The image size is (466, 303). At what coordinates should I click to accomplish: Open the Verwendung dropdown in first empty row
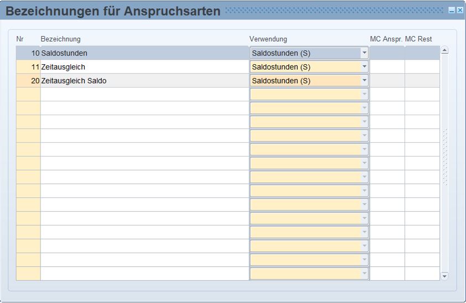pos(364,95)
